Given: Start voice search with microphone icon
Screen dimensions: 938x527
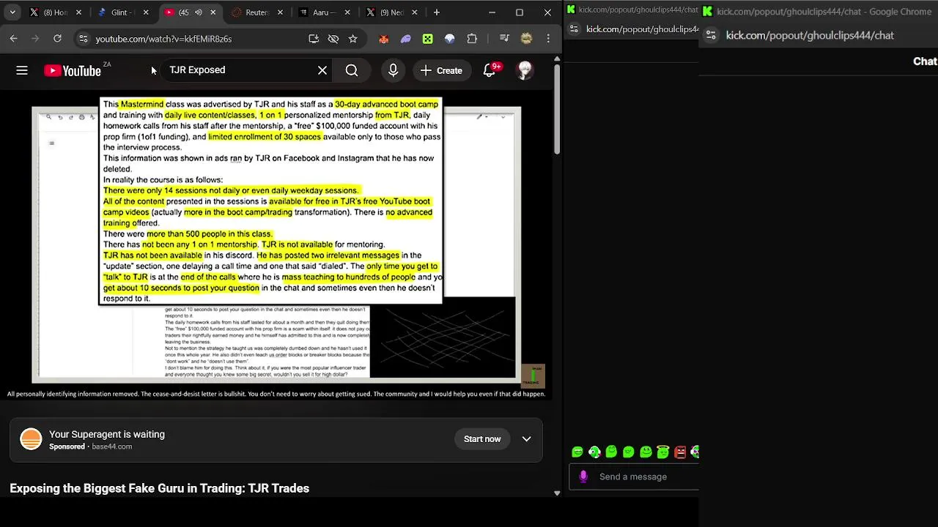Looking at the screenshot, I should (394, 70).
